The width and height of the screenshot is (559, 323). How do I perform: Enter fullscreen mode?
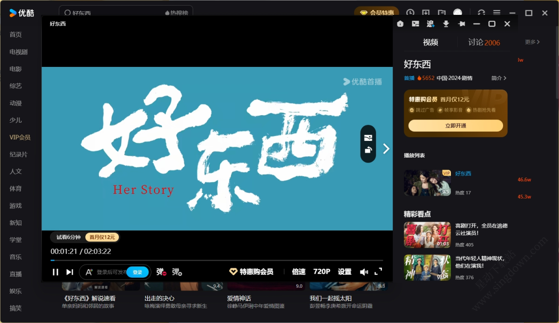(x=378, y=271)
